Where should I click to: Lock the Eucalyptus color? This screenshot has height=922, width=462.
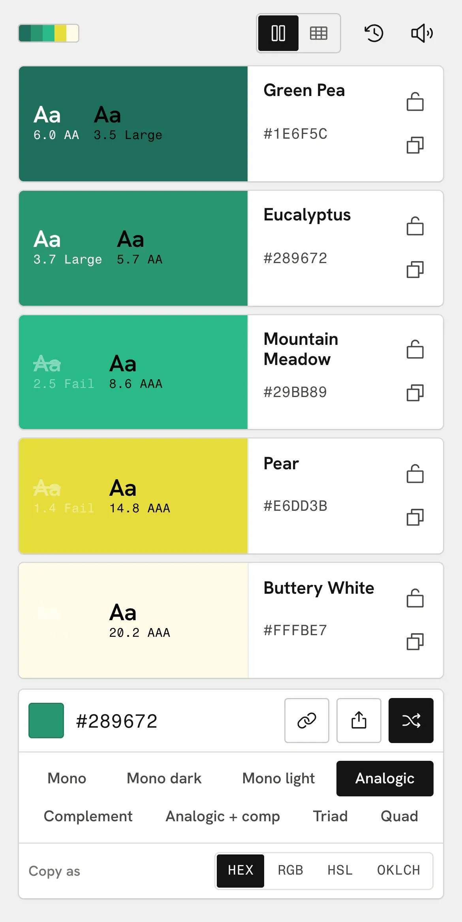pyautogui.click(x=415, y=226)
